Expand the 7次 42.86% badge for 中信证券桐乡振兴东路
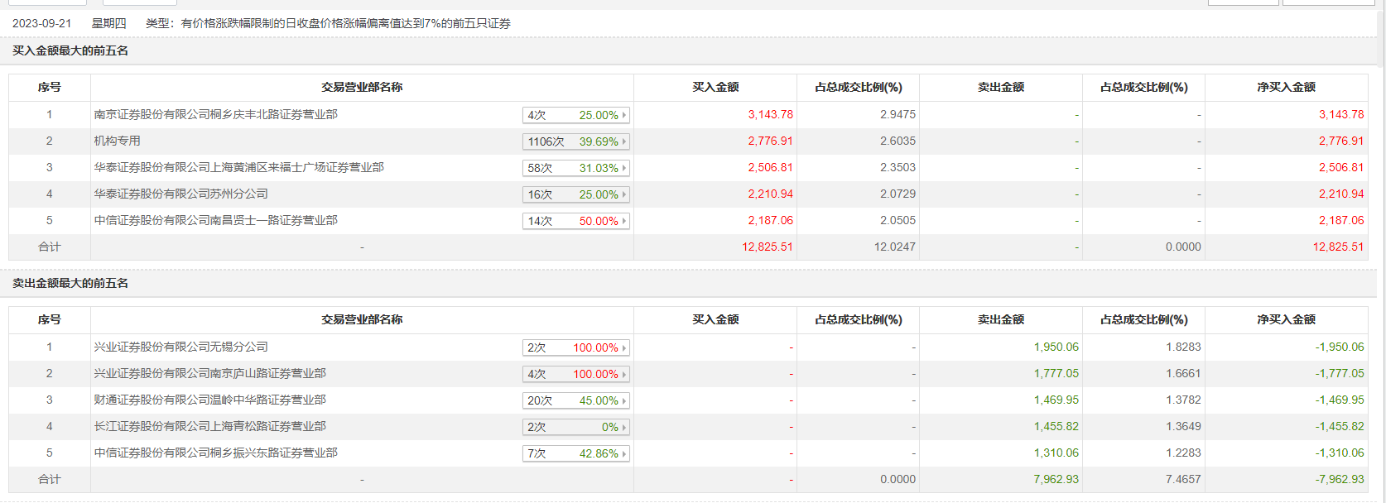The image size is (1386, 503). coord(575,454)
